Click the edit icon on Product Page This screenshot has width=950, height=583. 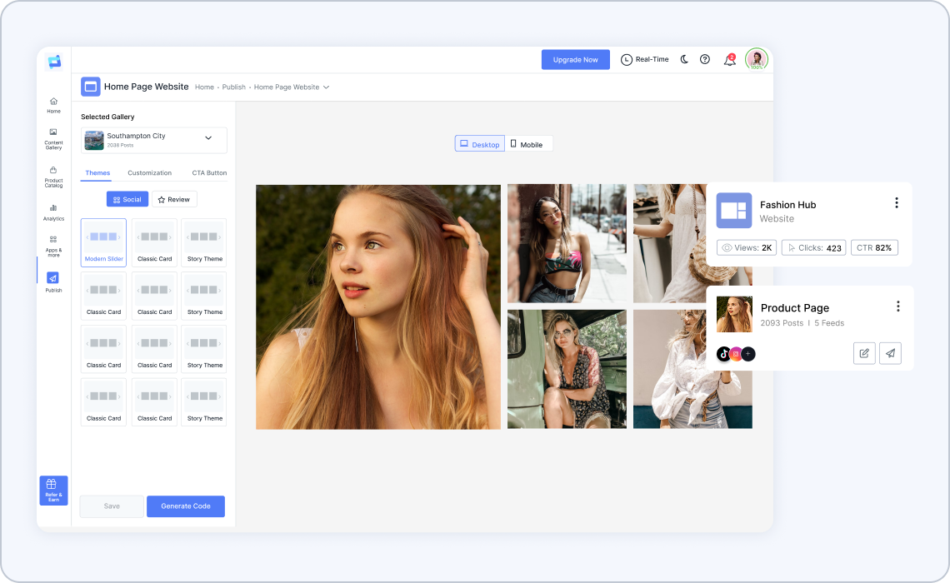[864, 353]
